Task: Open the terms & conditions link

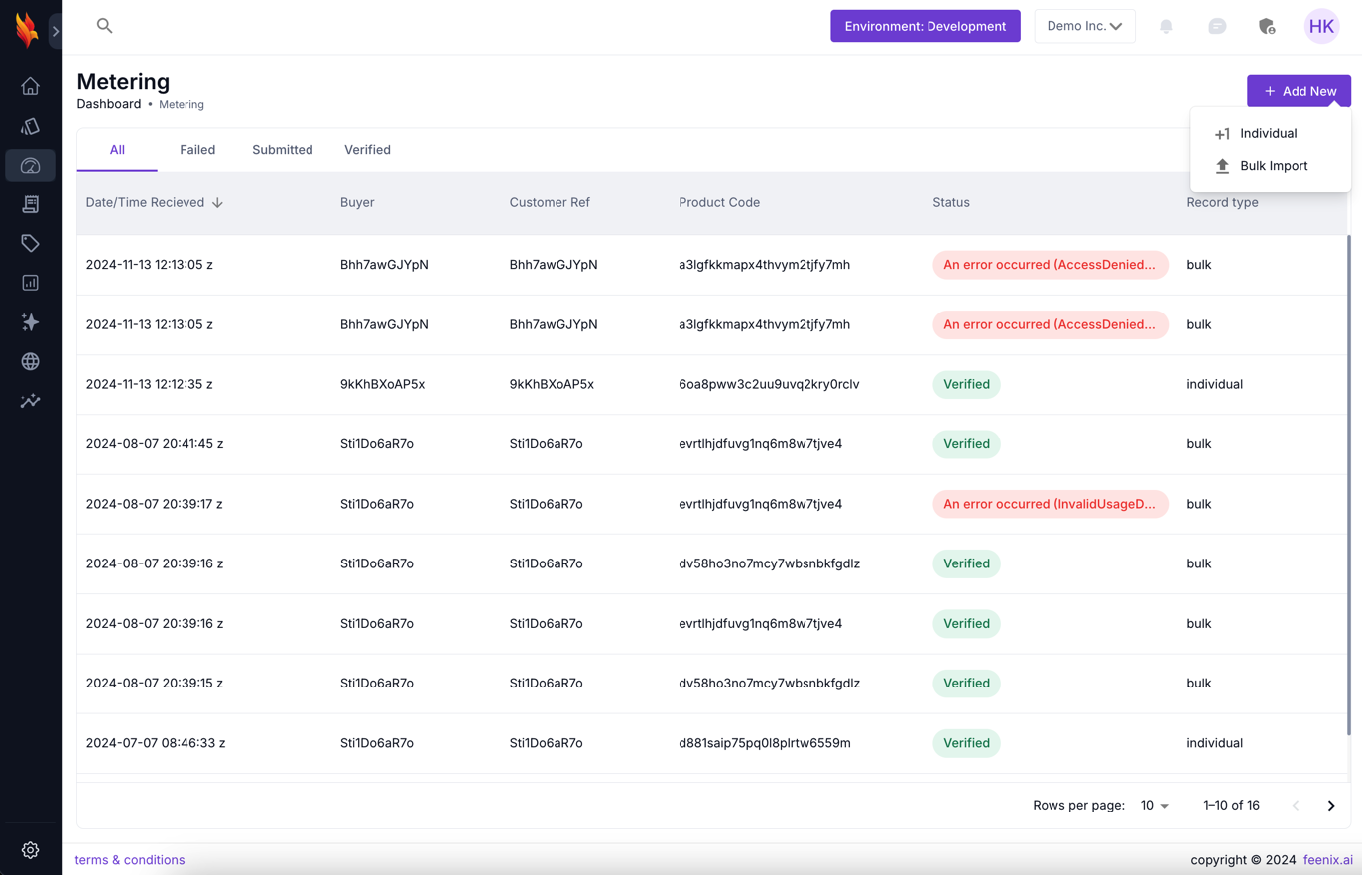Action: point(130,860)
